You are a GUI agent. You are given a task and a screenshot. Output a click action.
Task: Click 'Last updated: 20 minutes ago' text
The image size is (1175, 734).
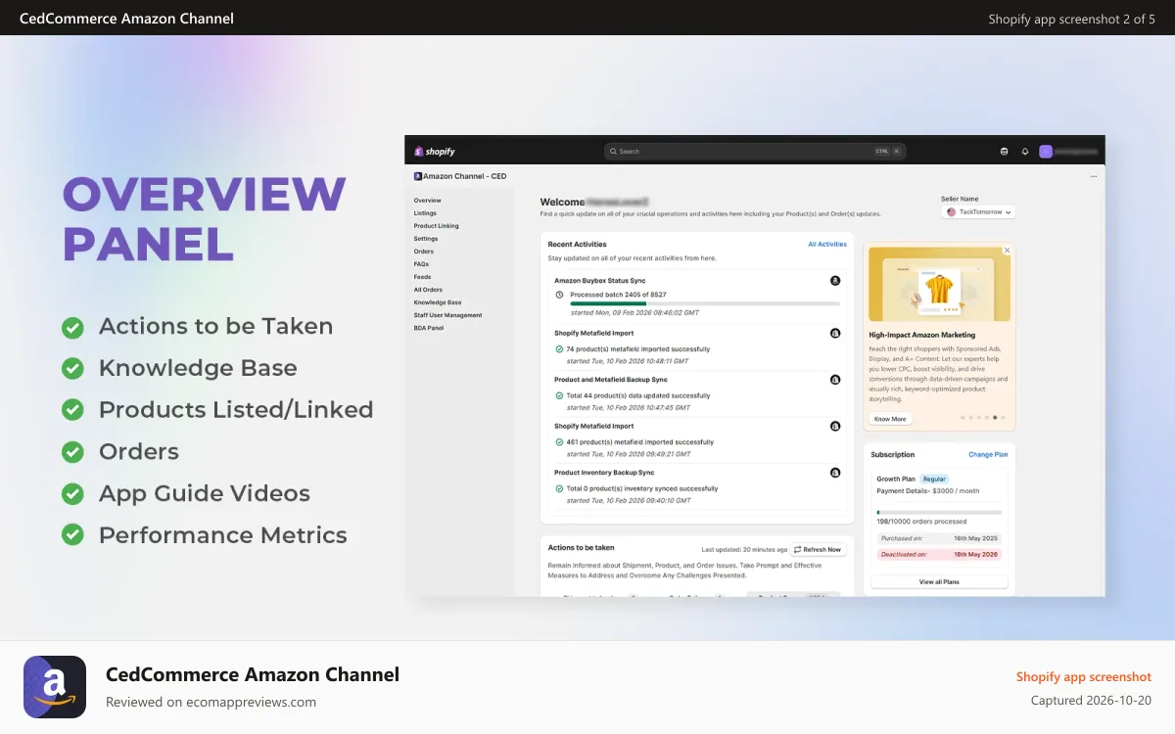(x=744, y=550)
